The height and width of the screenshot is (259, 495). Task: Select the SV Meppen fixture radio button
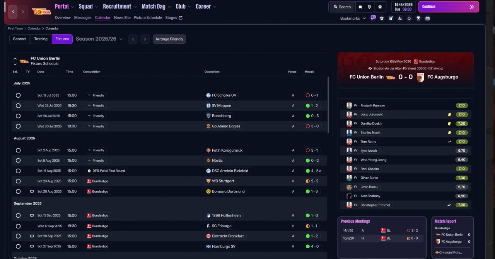point(18,105)
